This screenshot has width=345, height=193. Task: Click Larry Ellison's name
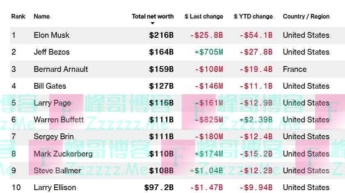pos(55,188)
